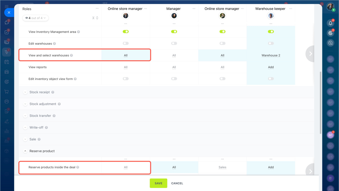This screenshot has width=339, height=191.
Task: Open the three-dot menu next to Roles
Action: (x=97, y=9)
